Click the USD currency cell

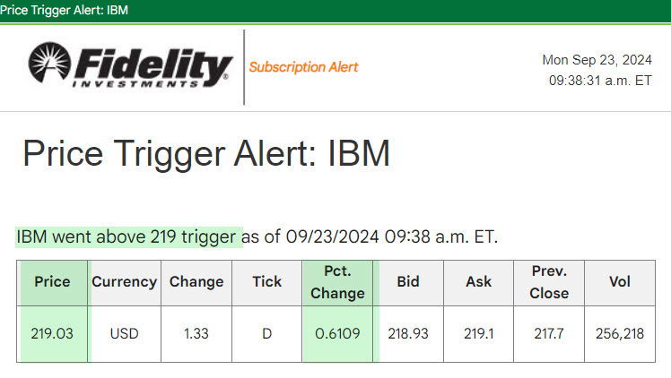pos(124,333)
